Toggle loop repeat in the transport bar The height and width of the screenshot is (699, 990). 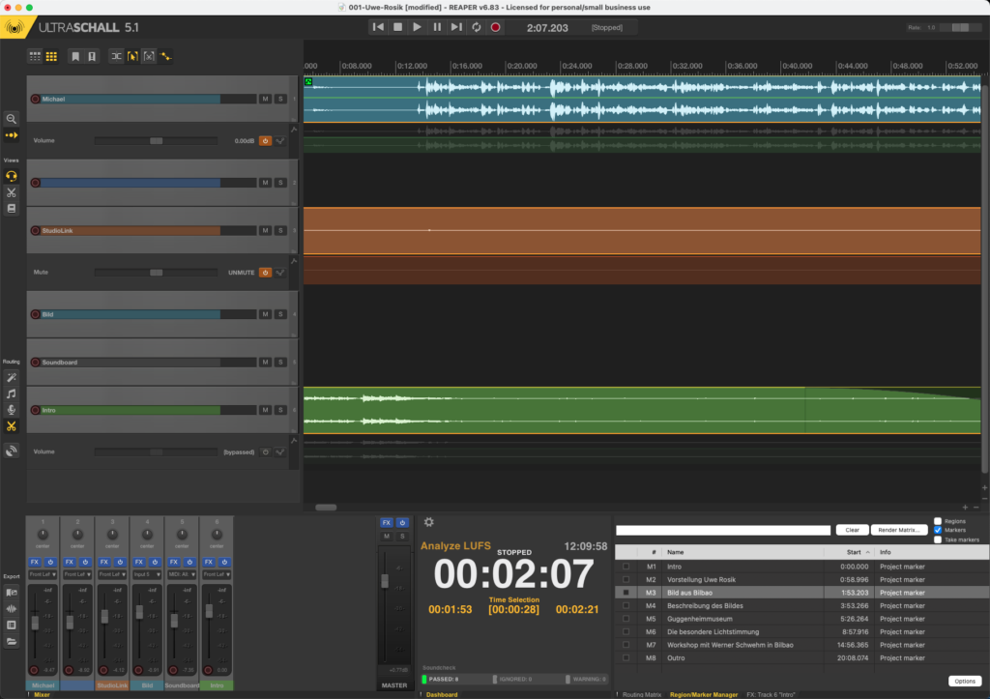pyautogui.click(x=477, y=27)
